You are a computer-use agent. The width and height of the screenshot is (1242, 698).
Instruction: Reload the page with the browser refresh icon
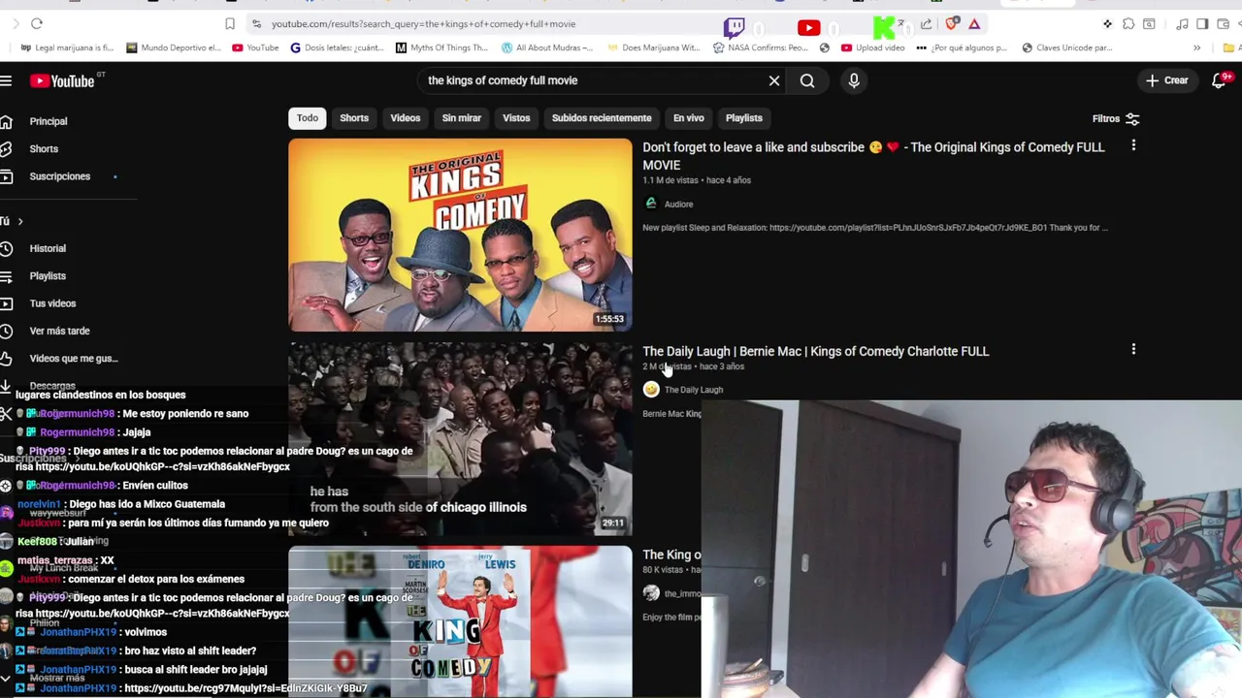pyautogui.click(x=37, y=23)
